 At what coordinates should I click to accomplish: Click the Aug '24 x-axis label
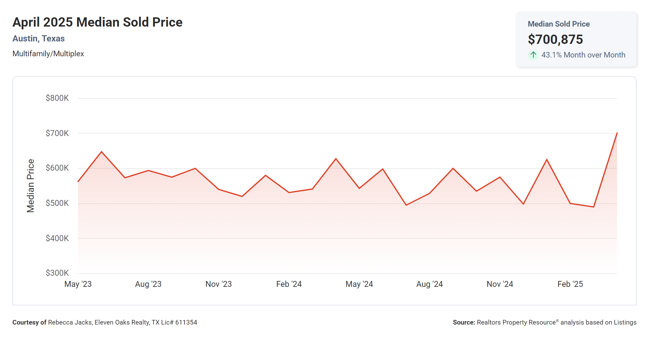429,284
